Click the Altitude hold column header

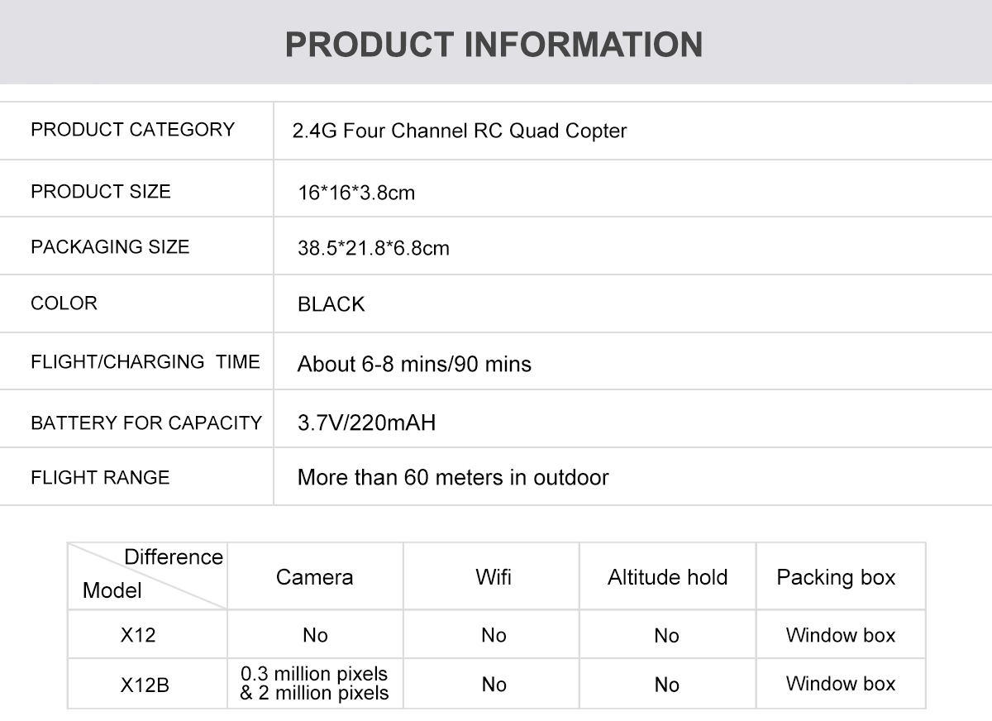click(668, 577)
